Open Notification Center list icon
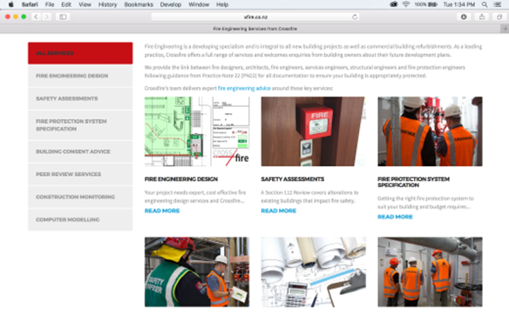Image resolution: width=509 pixels, height=322 pixels. pos(498,4)
